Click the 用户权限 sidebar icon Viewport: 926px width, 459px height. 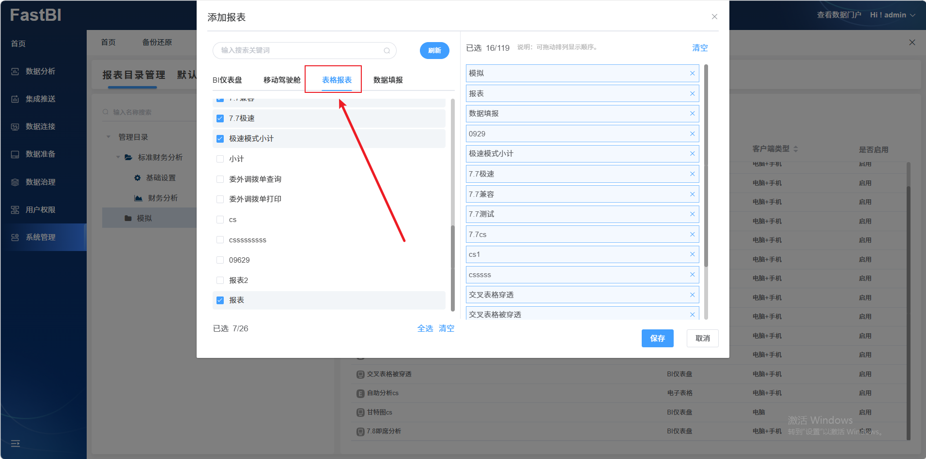click(x=15, y=210)
